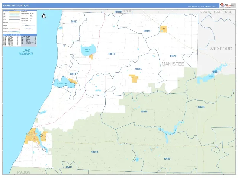The image size is (238, 178).
Task: Click the MASON county label
Action: pyautogui.click(x=24, y=172)
